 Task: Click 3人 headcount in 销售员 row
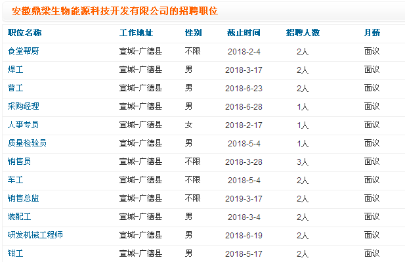tap(303, 162)
